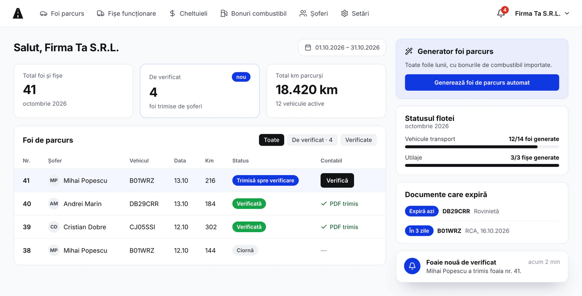Click Vehicule transport progress bar
Screen dimensions: 582x296
[x=482, y=147]
